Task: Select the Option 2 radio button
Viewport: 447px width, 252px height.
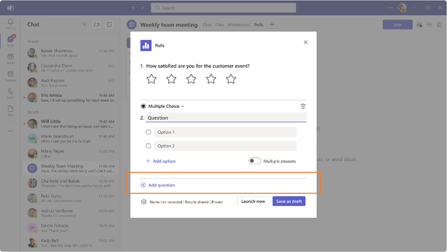Action: point(148,146)
